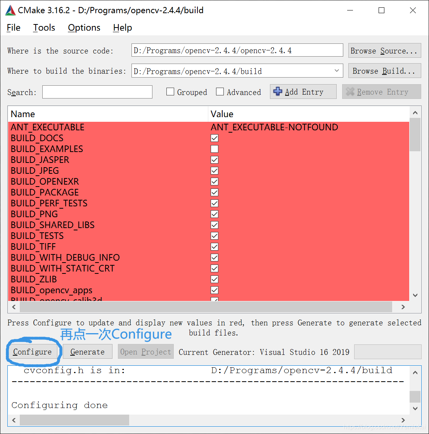
Task: Click the entry list scroll-down arrow
Action: click(415, 295)
